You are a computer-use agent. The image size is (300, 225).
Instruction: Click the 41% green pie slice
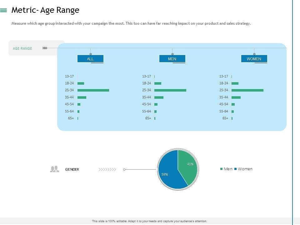click(187, 164)
